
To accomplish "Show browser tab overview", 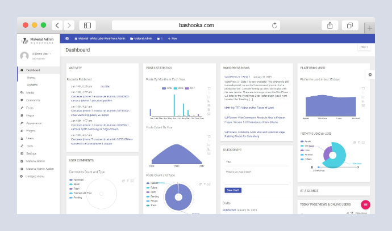I will pyautogui.click(x=350, y=25).
